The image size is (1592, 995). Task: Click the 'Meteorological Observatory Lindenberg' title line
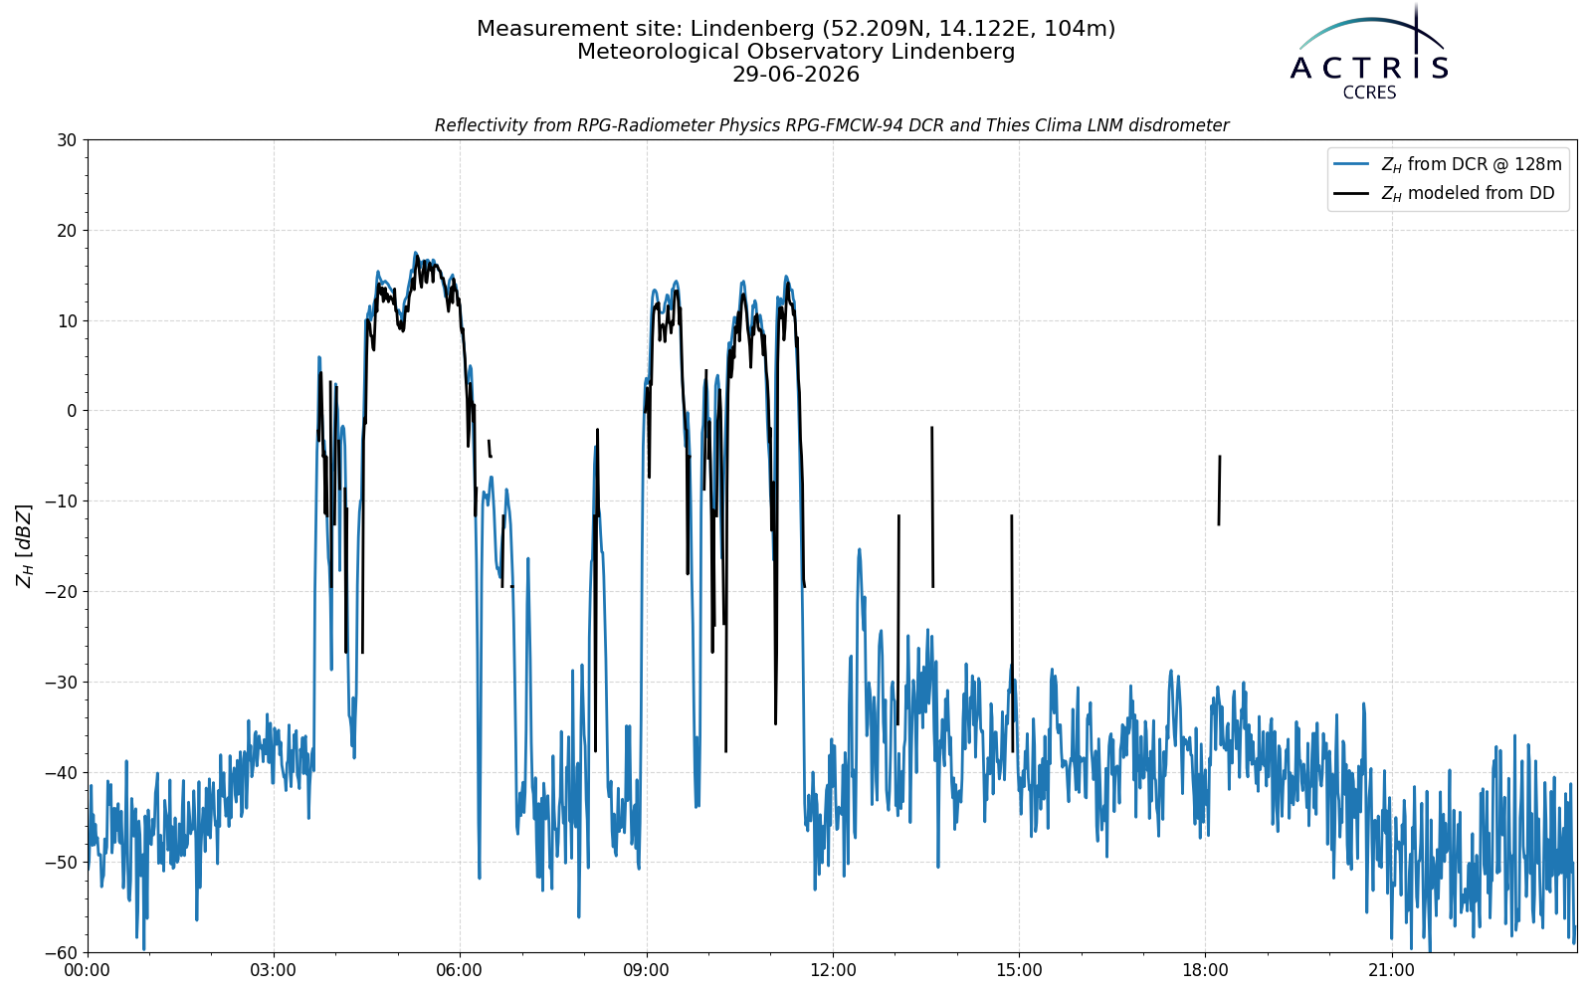[796, 52]
